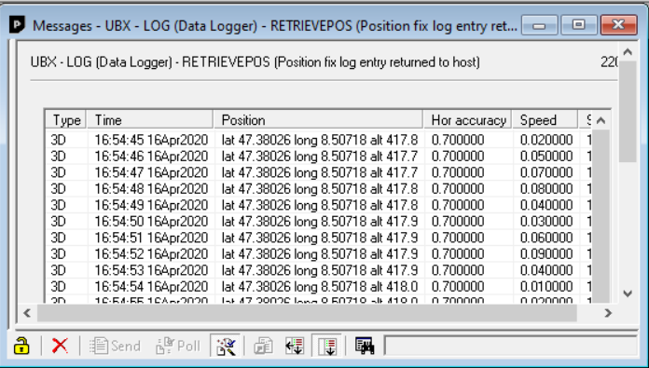Image resolution: width=649 pixels, height=368 pixels.
Task: Click the Hor accuracy column header
Action: (x=468, y=120)
